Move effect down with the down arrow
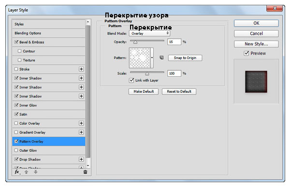The image size is (290, 187). [x=36, y=172]
